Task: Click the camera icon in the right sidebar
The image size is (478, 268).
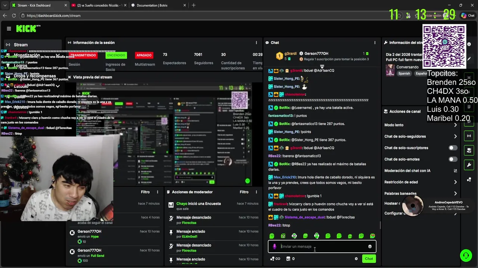Action: click(x=469, y=150)
